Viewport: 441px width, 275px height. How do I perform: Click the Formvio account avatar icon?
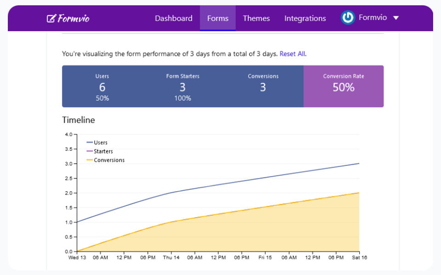[x=348, y=17]
